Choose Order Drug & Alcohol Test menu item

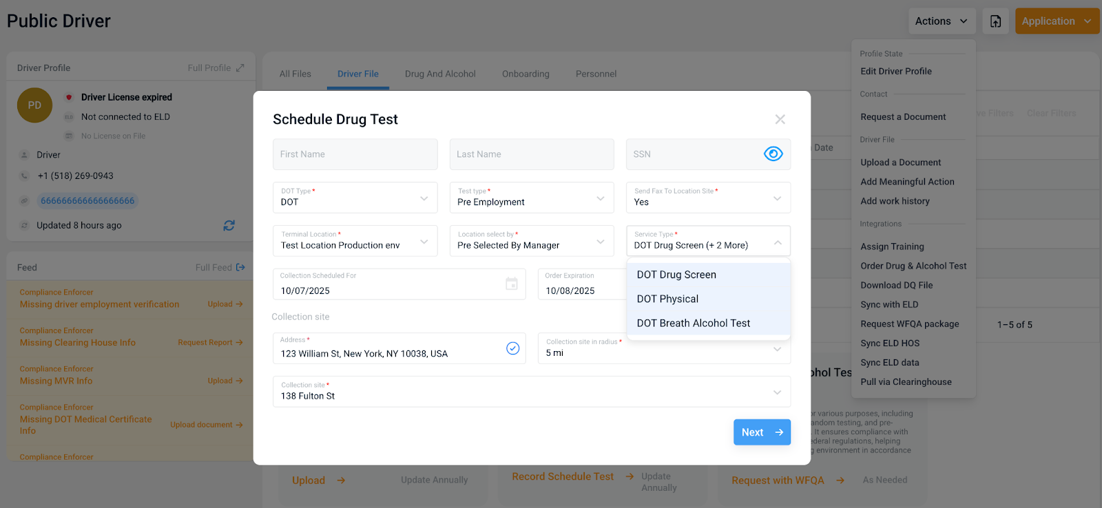tap(913, 266)
